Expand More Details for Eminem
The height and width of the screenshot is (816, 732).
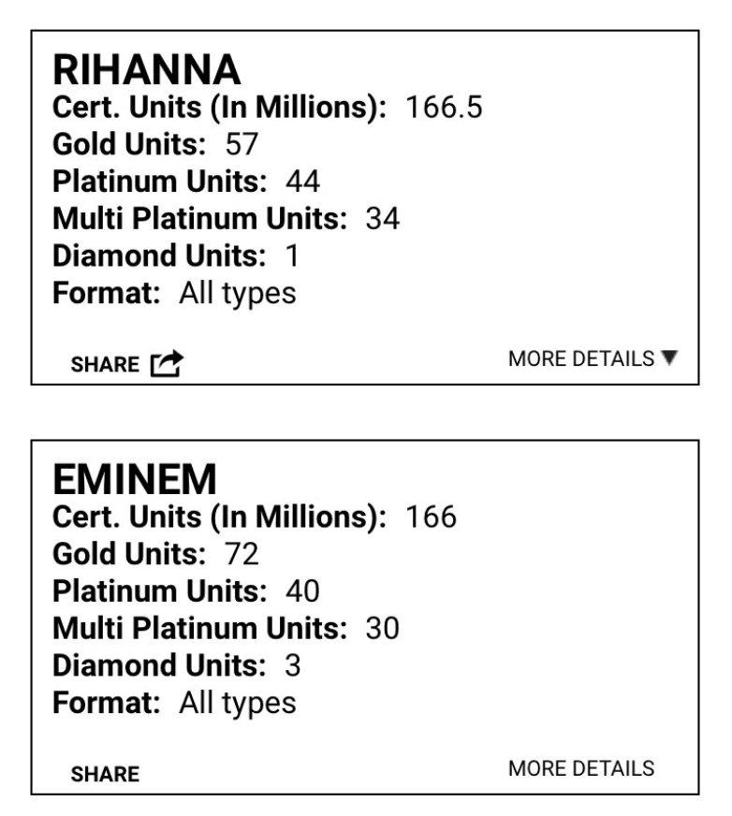[x=581, y=768]
